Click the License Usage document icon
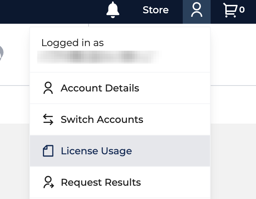 click(x=48, y=151)
